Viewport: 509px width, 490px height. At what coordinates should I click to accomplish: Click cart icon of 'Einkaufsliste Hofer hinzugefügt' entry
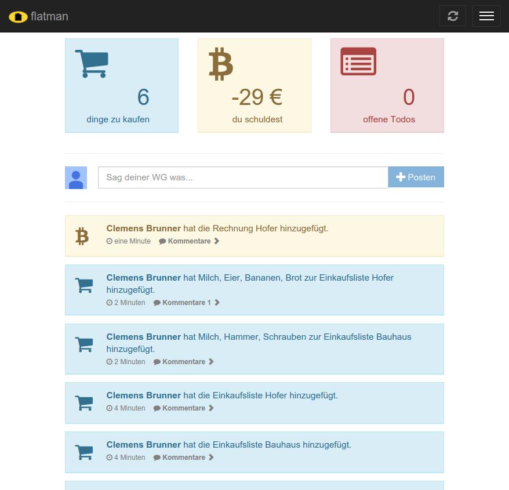pyautogui.click(x=84, y=403)
